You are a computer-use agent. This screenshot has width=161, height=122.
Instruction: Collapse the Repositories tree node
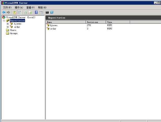click(4, 21)
